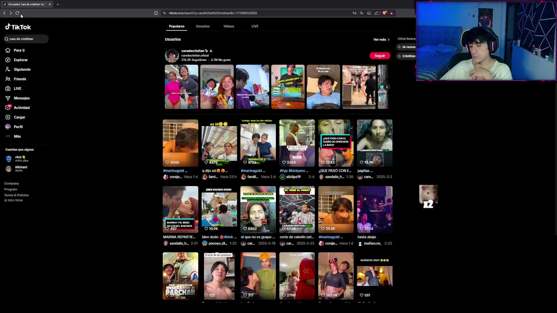Select the Populares tab

point(177,26)
